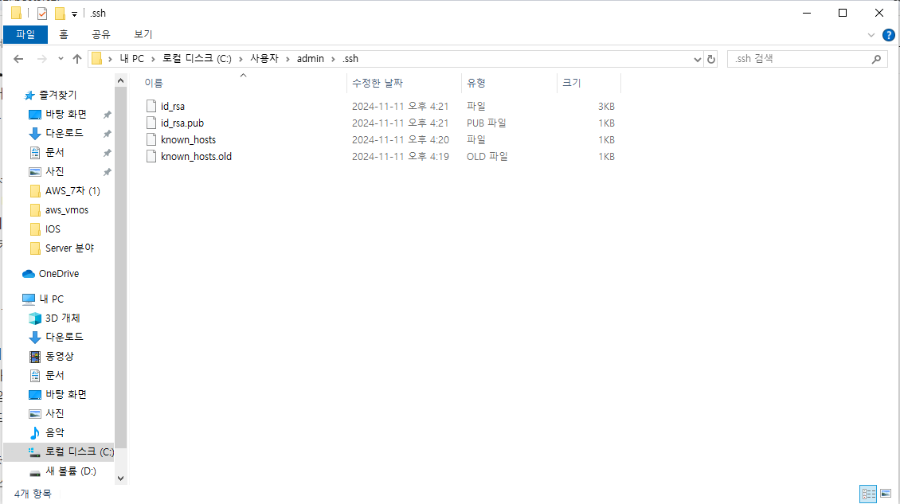Click the New folder quick access icon
900x504 pixels.
(60, 14)
